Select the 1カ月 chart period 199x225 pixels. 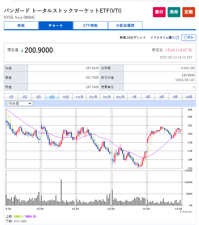click(79, 97)
